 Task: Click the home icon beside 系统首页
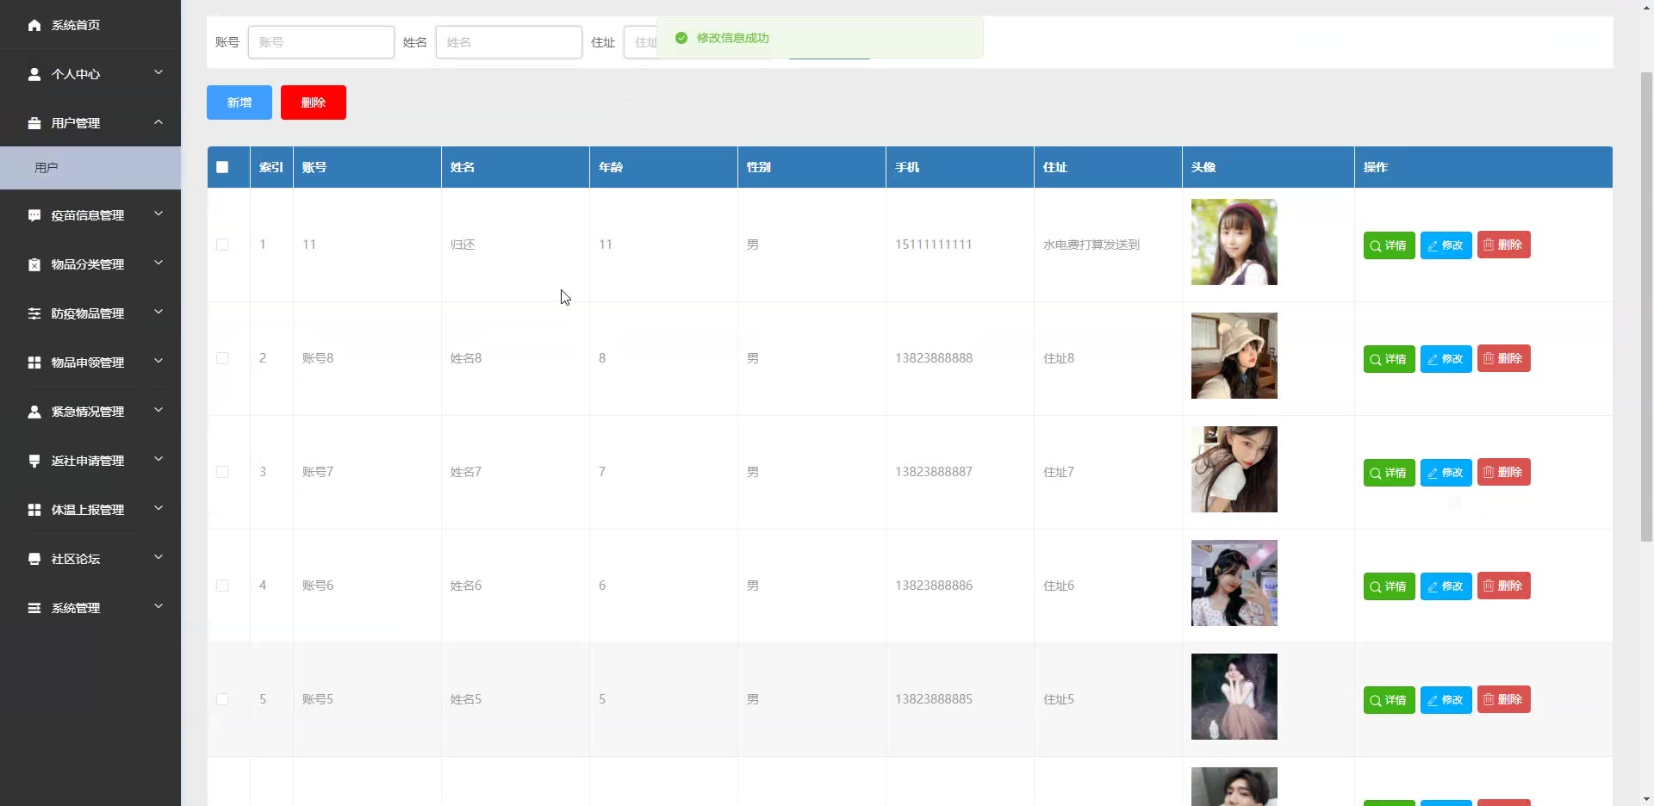(34, 25)
